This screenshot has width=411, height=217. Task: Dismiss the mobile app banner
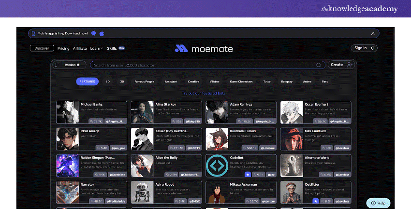(x=373, y=33)
